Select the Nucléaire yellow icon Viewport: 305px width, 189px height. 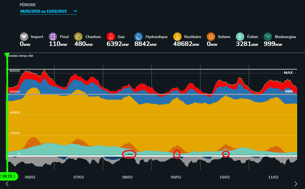pyautogui.click(x=177, y=37)
